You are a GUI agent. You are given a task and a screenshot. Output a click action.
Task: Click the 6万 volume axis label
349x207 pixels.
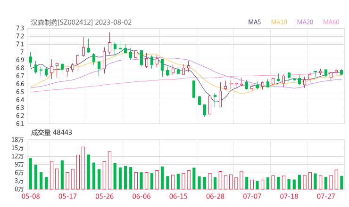[x=19, y=173]
